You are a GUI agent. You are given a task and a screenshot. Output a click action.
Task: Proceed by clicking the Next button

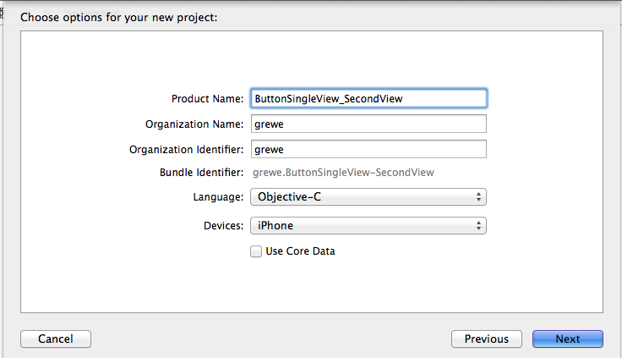coord(568,339)
